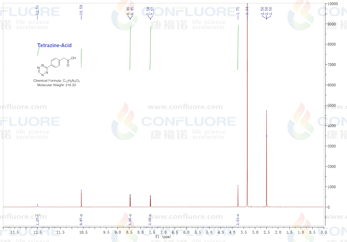The width and height of the screenshot is (347, 242).
Task: Select the 10.59 ppm peak label
Action: (81, 10)
